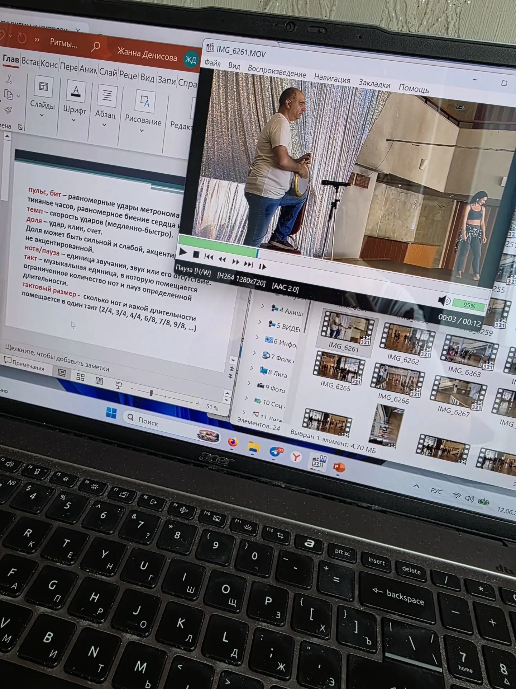This screenshot has height=689, width=516.
Task: Stop playback in media player
Action: pyautogui.click(x=196, y=254)
